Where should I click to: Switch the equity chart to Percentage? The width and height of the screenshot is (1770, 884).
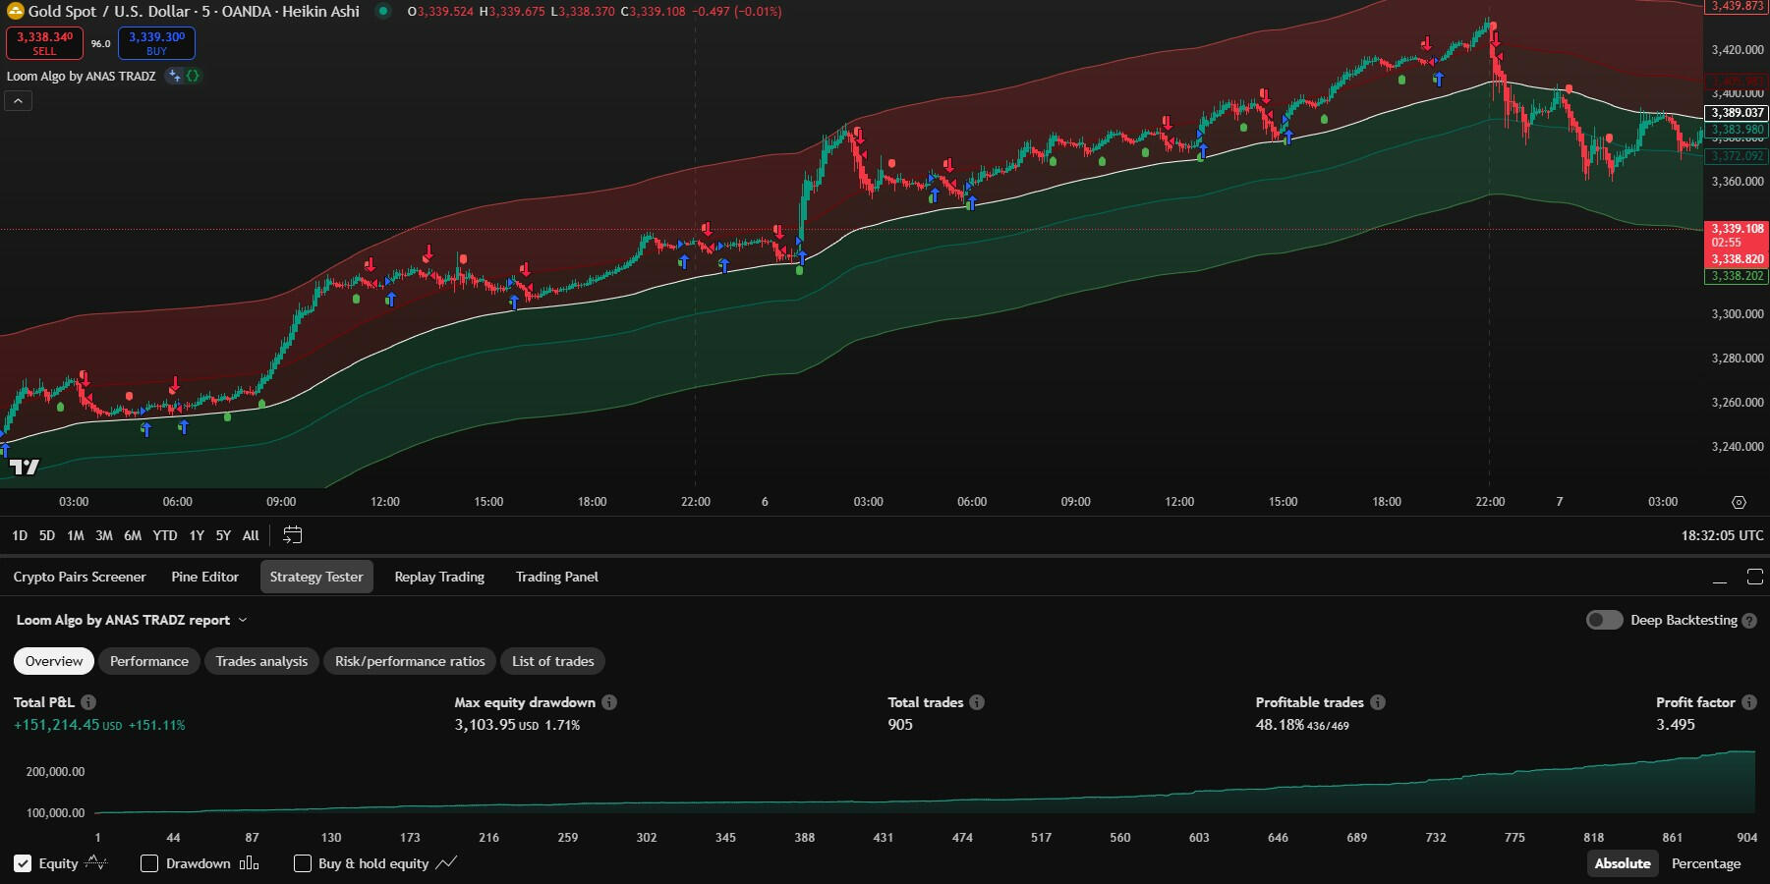[1705, 863]
